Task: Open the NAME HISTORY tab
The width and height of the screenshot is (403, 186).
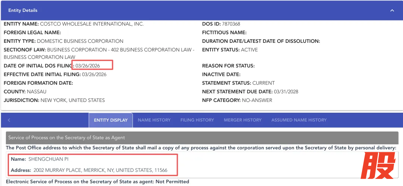Action: click(x=154, y=120)
